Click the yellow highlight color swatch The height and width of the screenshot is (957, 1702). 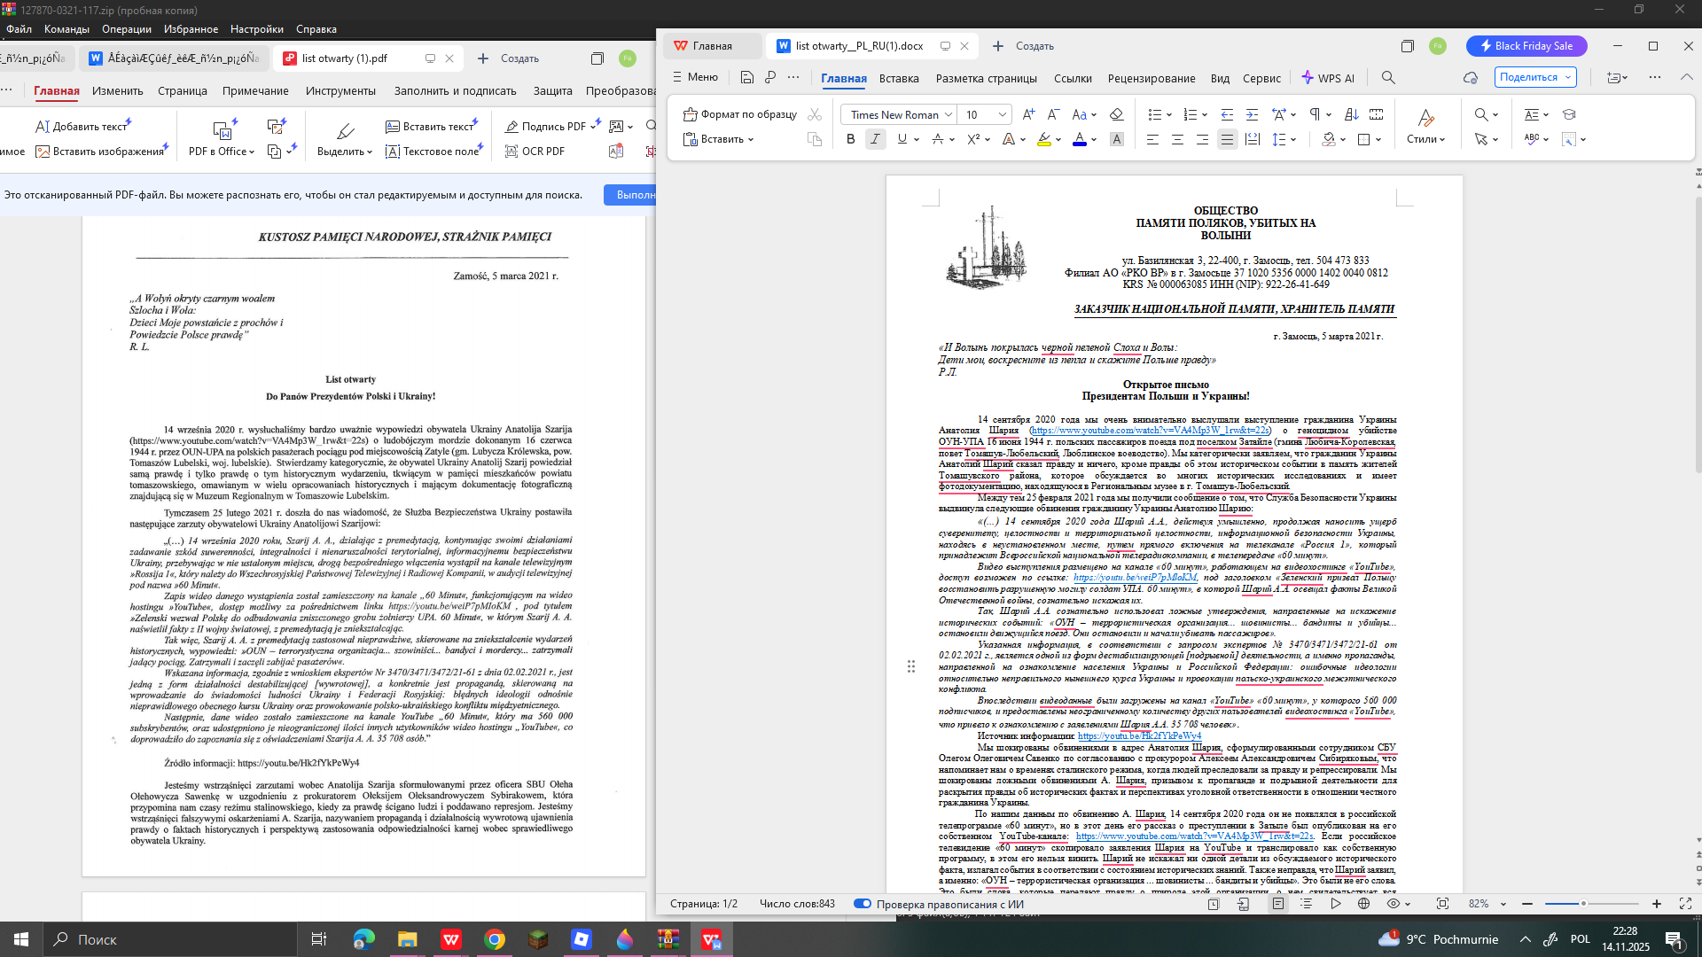point(1044,139)
